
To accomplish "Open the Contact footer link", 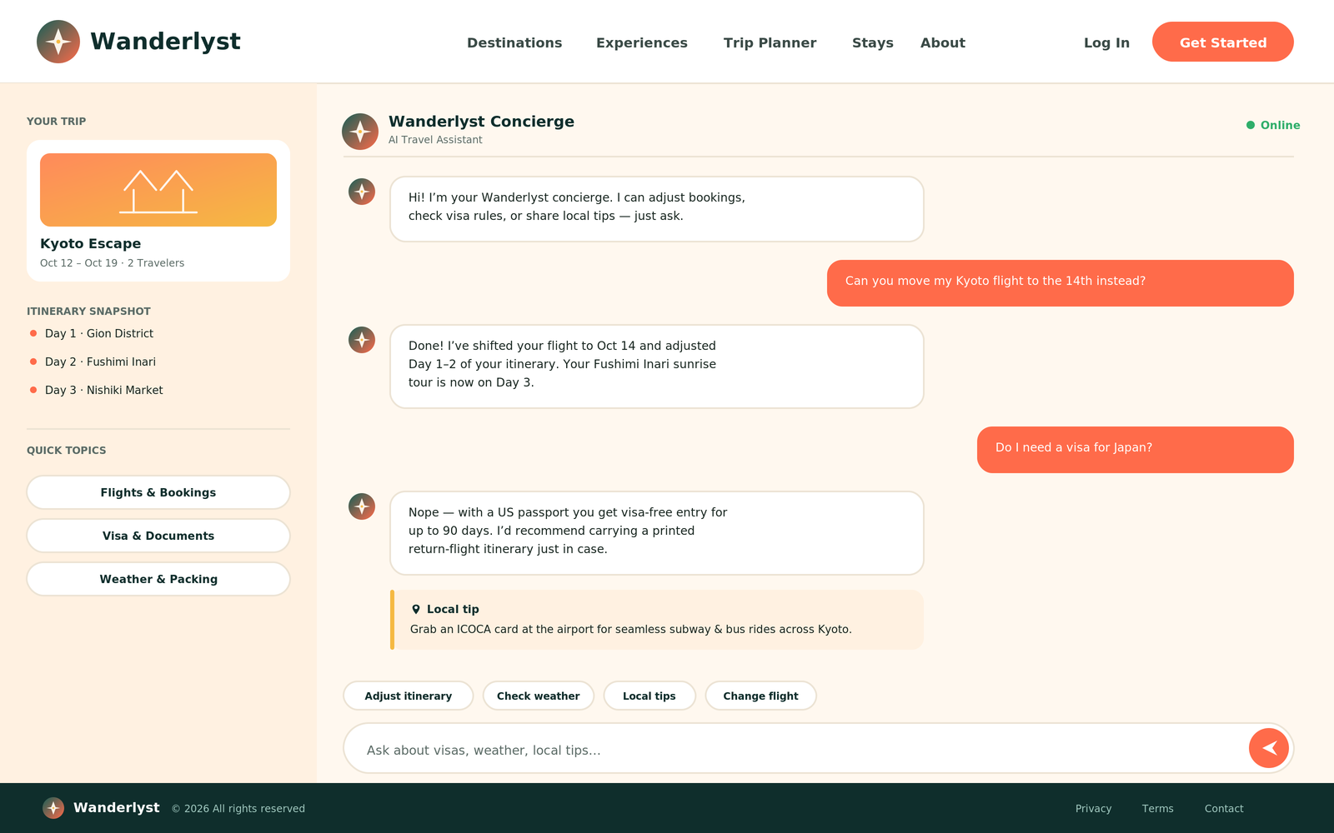I will pyautogui.click(x=1224, y=808).
